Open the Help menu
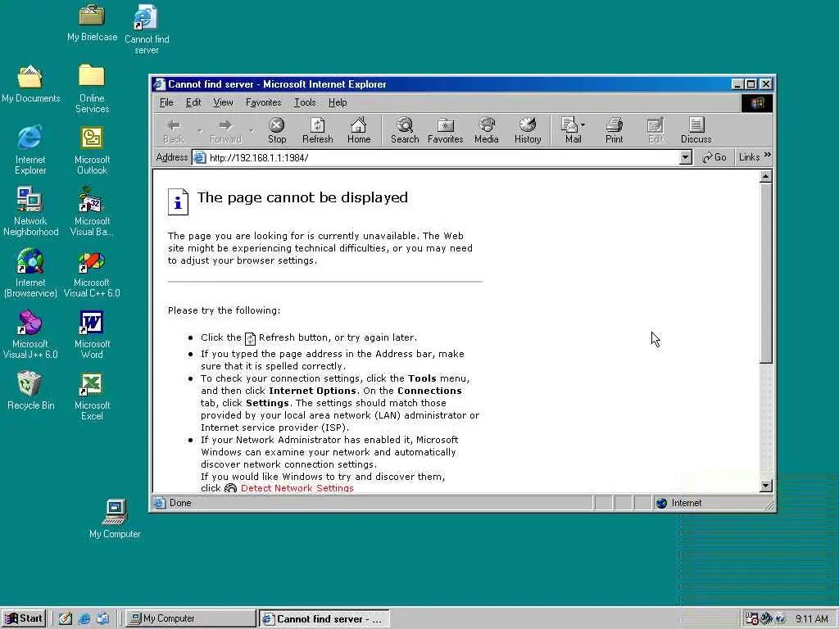Screen dimensions: 839x629 338,102
